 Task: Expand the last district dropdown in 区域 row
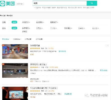coord(95,28)
